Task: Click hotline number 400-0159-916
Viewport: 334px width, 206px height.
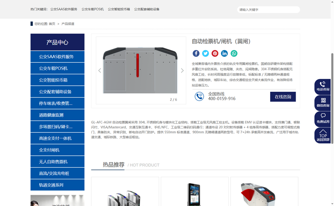Action: [x=222, y=98]
